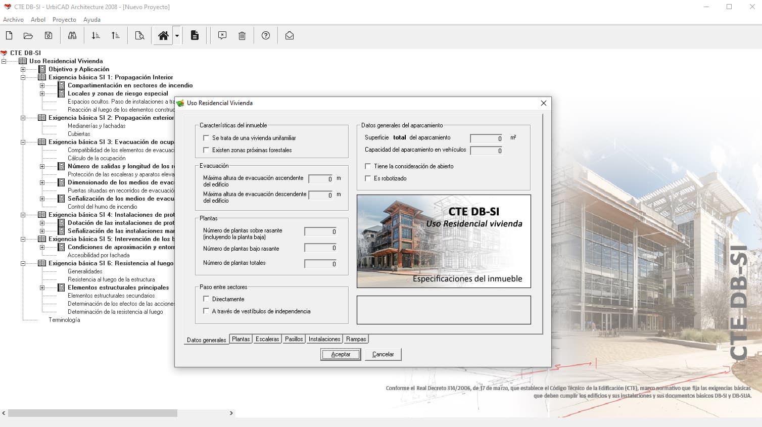The width and height of the screenshot is (762, 427).
Task: Click icon beside Locales y zonas de riesgo especial
Action: click(61, 93)
